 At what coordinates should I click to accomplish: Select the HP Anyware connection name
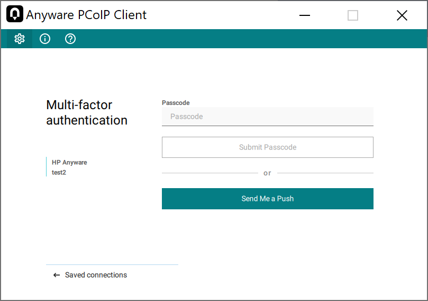click(69, 163)
